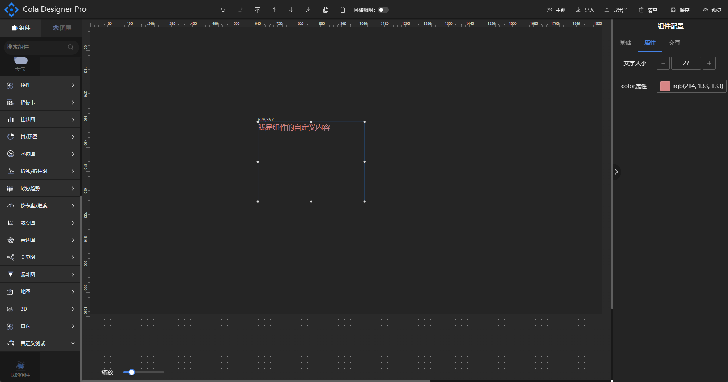Increase 文字大小 with the plus button
The height and width of the screenshot is (382, 728).
click(x=709, y=63)
